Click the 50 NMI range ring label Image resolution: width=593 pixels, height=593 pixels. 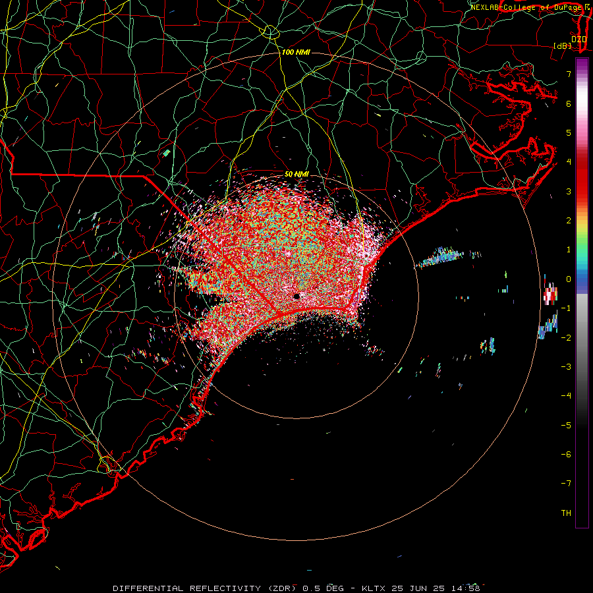point(296,175)
